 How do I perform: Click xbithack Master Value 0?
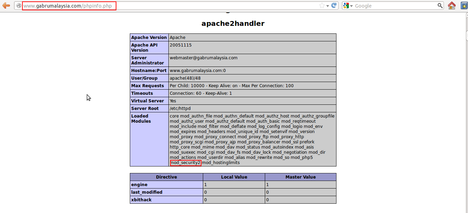301,200
